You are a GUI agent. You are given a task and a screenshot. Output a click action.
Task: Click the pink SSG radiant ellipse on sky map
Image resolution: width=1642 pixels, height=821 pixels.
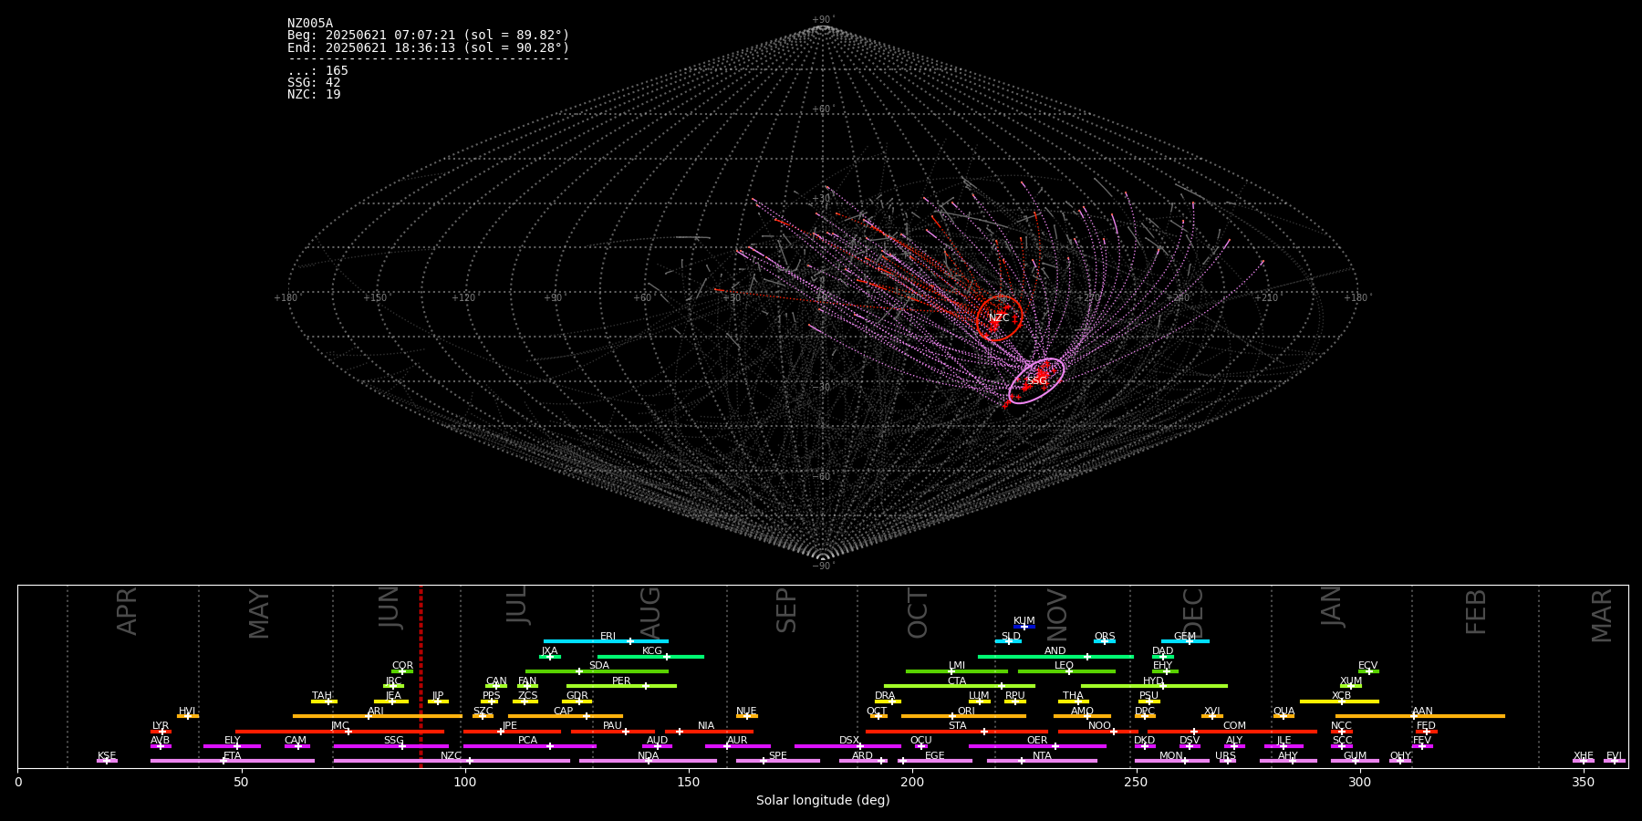(1036, 380)
